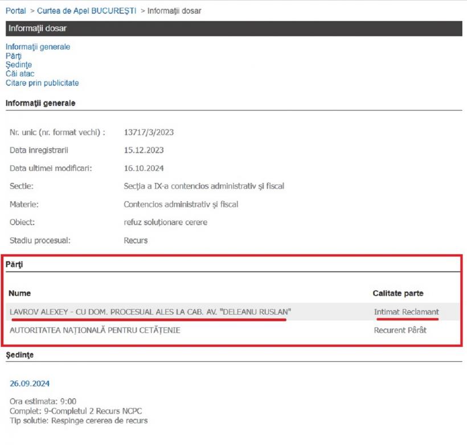Jump to Informații generale via navigation link

(38, 47)
